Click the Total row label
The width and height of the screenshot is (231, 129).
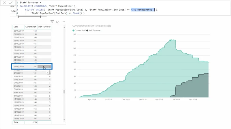[x=16, y=122]
